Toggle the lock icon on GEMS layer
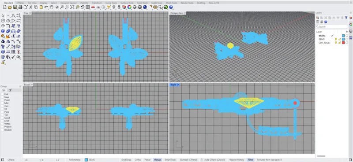This screenshot has width=353, height=162. (x=339, y=39)
